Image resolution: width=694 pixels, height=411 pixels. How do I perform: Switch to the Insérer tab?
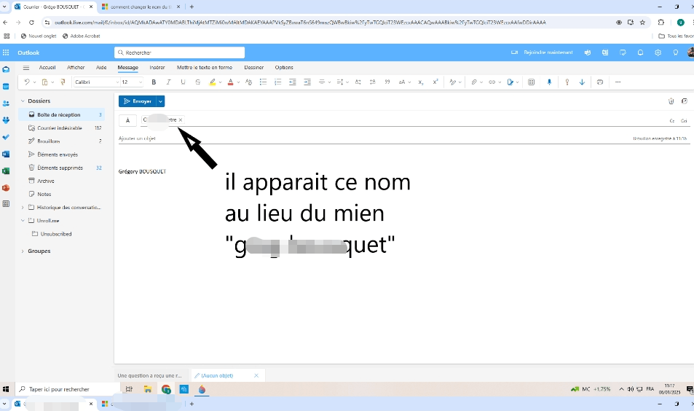[157, 67]
